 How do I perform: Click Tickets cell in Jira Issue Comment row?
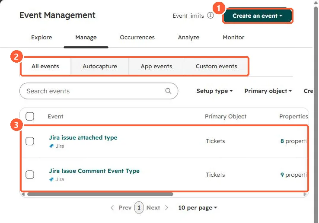[215, 175]
